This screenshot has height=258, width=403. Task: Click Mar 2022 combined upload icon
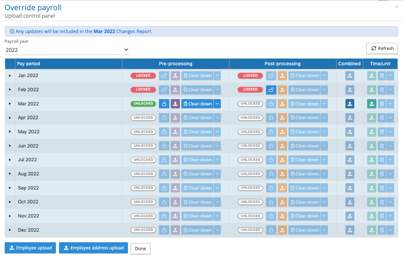pyautogui.click(x=349, y=104)
